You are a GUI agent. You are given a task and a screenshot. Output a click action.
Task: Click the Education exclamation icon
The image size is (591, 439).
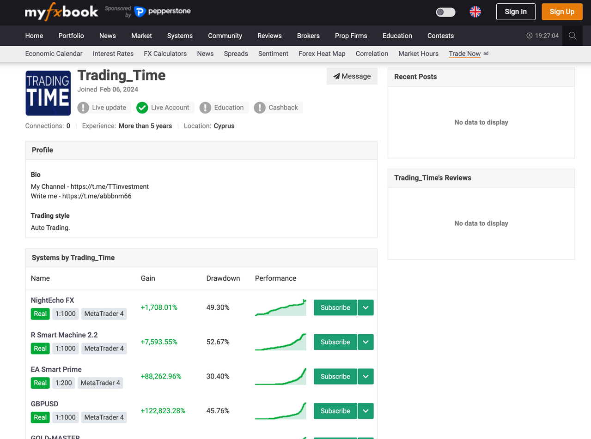click(x=205, y=108)
